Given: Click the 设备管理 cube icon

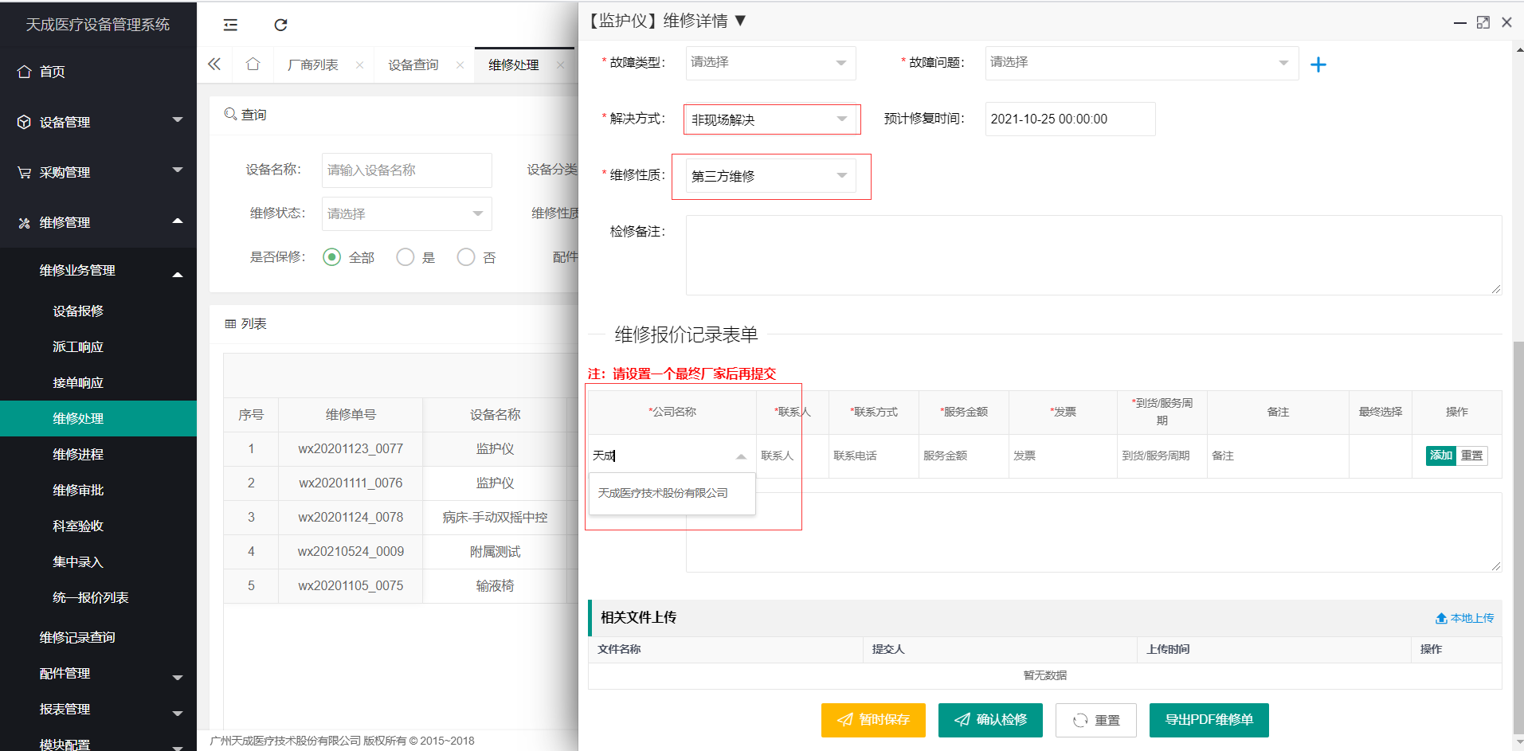Looking at the screenshot, I should click(x=24, y=122).
